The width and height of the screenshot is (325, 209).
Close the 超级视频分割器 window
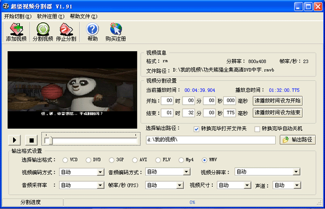(318, 7)
